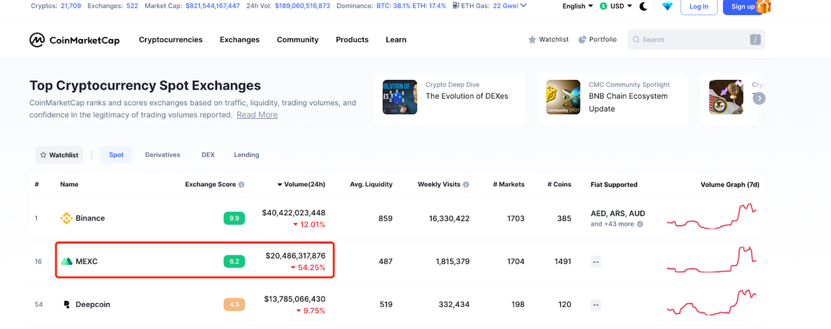Open the Exchanges menu

click(x=240, y=40)
